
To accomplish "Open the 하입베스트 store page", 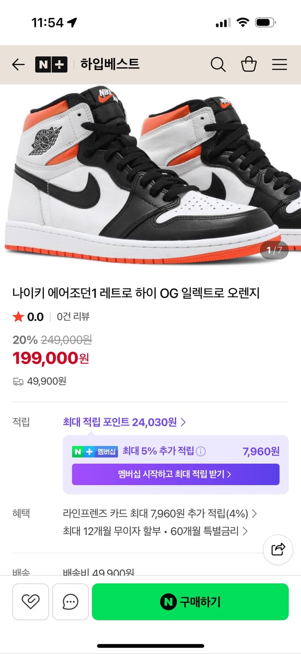I will pos(109,64).
